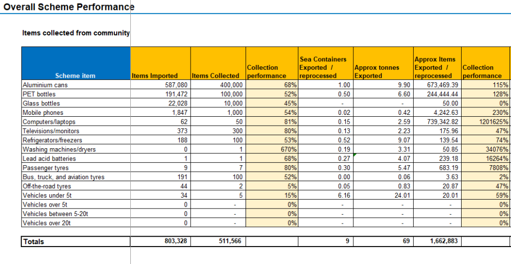
Task: Select the 'Computers/laptops' row label
Action: coord(76,122)
